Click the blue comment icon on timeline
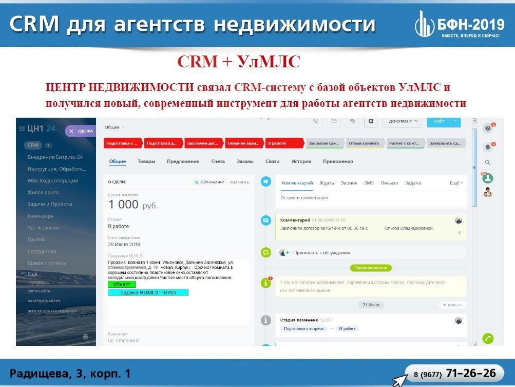 [x=265, y=181]
